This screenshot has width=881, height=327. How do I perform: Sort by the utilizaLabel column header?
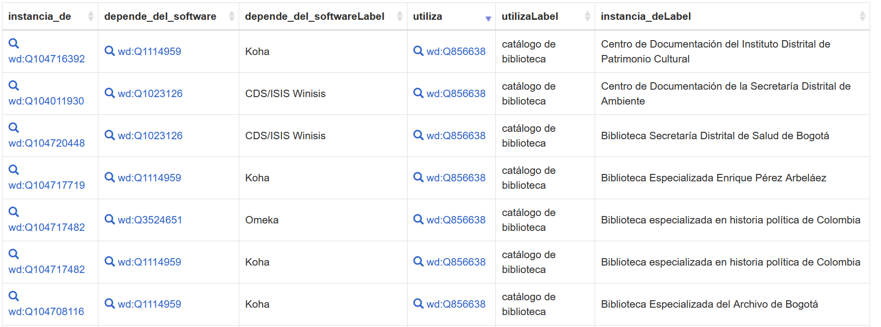click(530, 16)
